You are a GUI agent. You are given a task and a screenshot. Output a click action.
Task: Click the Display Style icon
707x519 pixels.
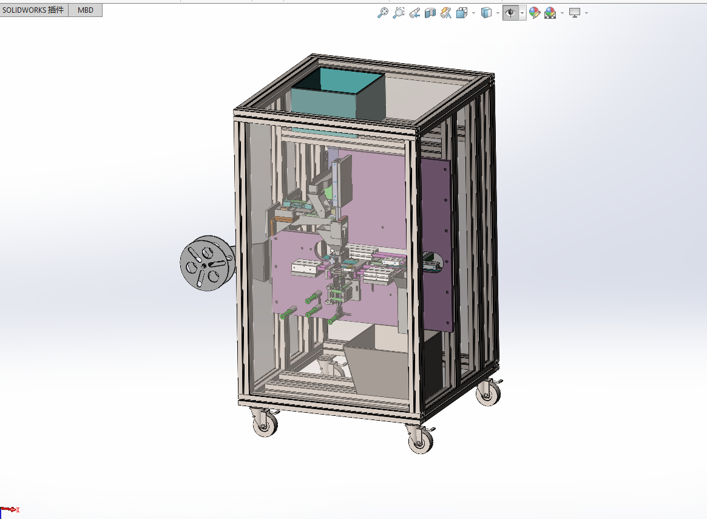click(x=486, y=13)
